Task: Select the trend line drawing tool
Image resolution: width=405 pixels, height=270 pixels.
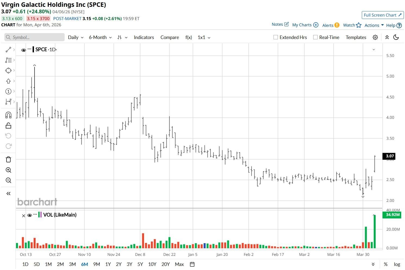Action: (x=8, y=50)
